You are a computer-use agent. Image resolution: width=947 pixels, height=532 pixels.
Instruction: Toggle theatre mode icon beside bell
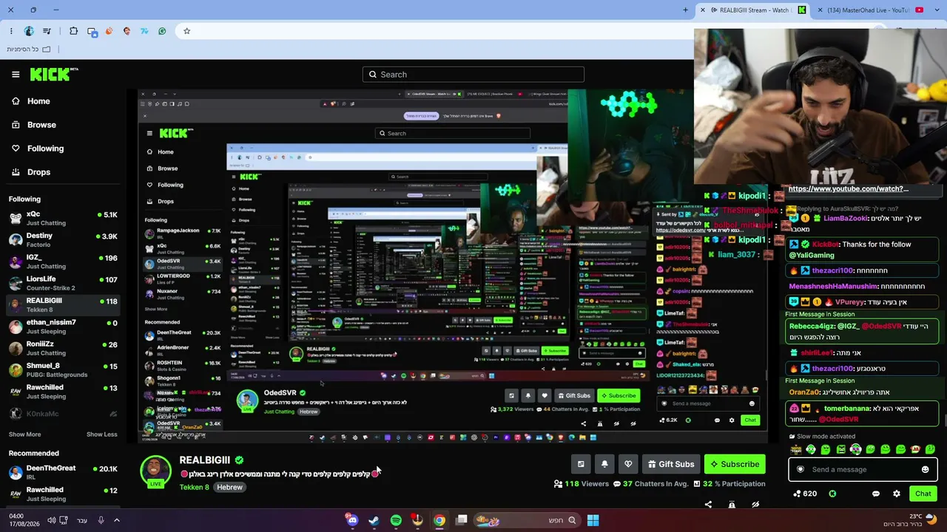tap(581, 464)
